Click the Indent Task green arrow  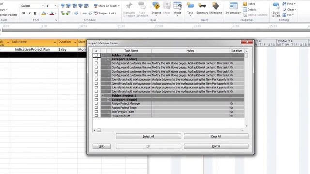[68, 13]
